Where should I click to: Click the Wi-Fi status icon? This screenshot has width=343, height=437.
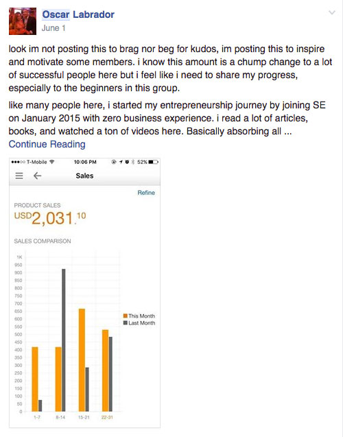click(52, 162)
